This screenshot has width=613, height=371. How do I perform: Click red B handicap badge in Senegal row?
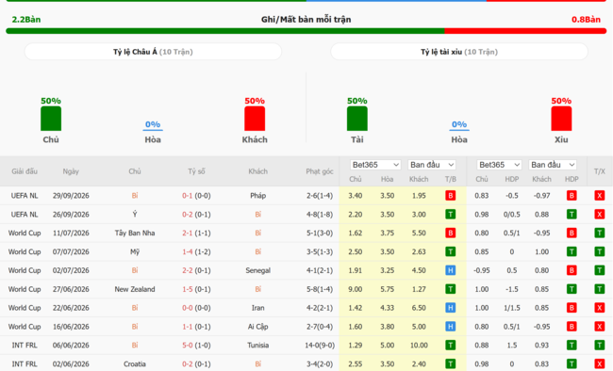click(572, 270)
